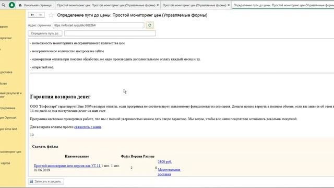Focus the Адрес страницы URL field
This screenshot has width=334, height=188.
coord(99,25)
